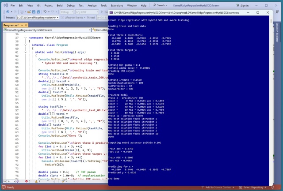Screen dimensions: 283x191
Task: Click the code cleanup brush icon
Action: point(63,181)
